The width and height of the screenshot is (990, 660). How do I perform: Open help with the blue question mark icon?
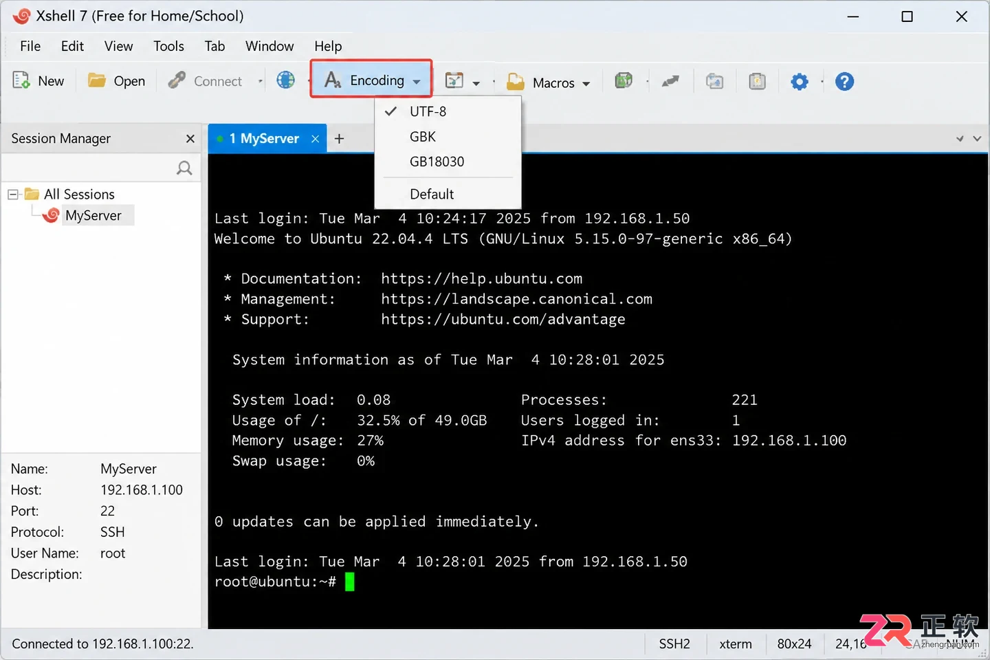coord(844,82)
